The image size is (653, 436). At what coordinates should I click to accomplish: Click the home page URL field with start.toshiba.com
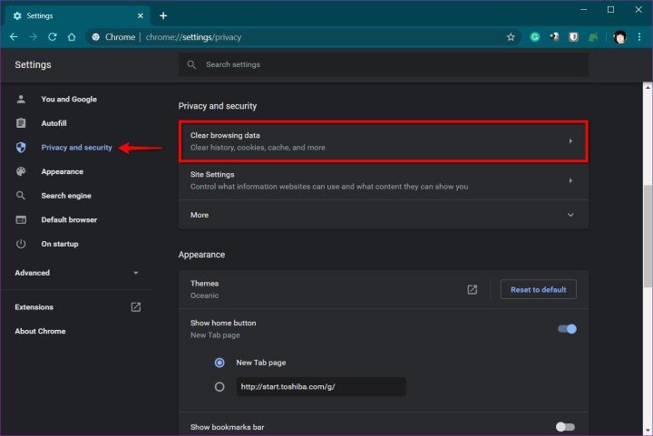[321, 387]
